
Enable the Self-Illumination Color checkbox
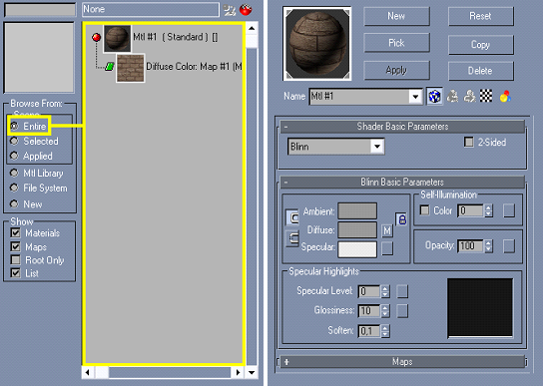click(424, 210)
